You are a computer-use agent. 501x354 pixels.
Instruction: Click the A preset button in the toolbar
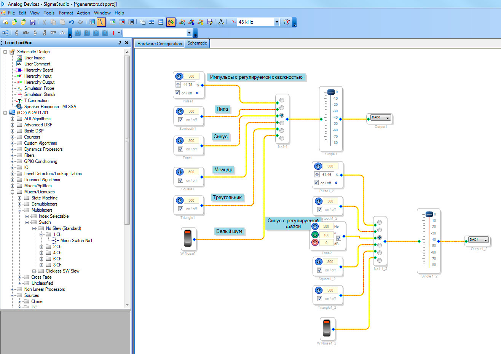click(x=78, y=33)
